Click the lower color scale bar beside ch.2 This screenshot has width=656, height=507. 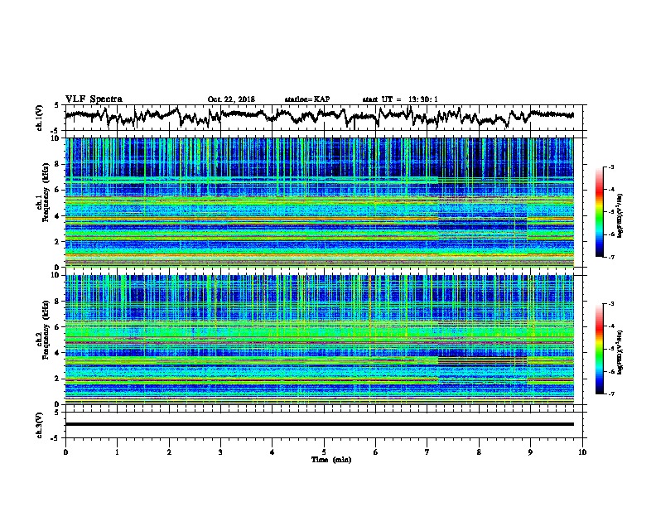(x=599, y=349)
